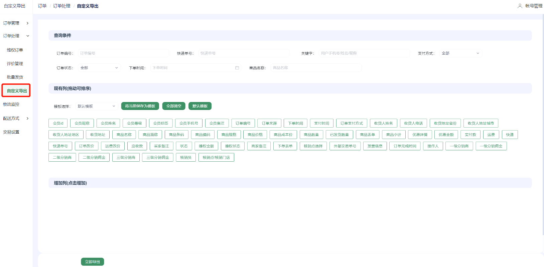Click the 订单编号 column tag
The image size is (544, 267).
click(x=243, y=123)
